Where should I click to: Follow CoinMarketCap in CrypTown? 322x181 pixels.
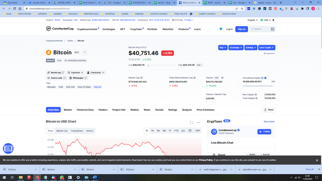(264, 132)
